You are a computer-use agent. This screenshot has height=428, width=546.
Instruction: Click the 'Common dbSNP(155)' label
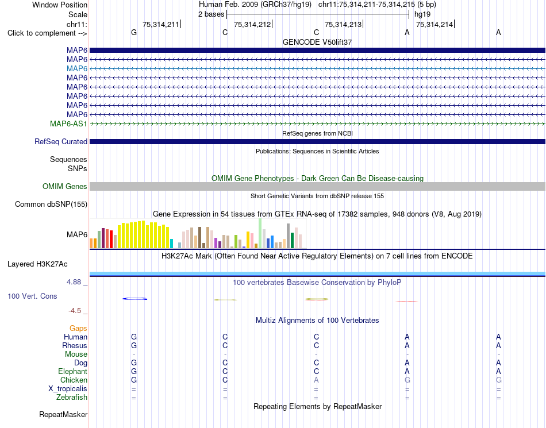[51, 205]
